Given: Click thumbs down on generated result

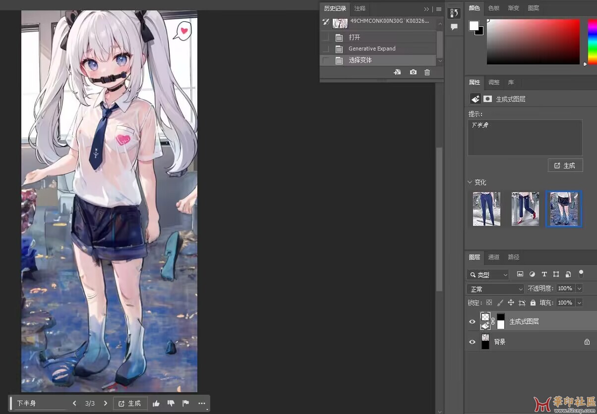Looking at the screenshot, I should pyautogui.click(x=171, y=404).
